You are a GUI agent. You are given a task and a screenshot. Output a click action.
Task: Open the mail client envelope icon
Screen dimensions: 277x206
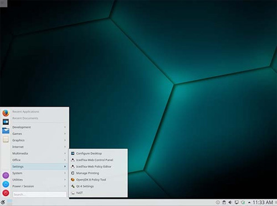click(x=6, y=130)
